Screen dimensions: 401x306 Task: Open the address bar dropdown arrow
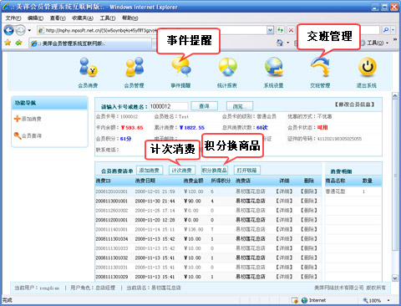click(270, 30)
